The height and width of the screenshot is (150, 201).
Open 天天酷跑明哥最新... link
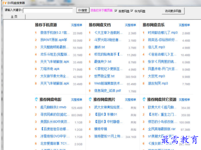point(54,47)
